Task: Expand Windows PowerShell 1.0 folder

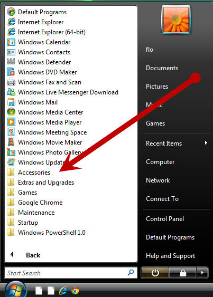Action: [47, 233]
